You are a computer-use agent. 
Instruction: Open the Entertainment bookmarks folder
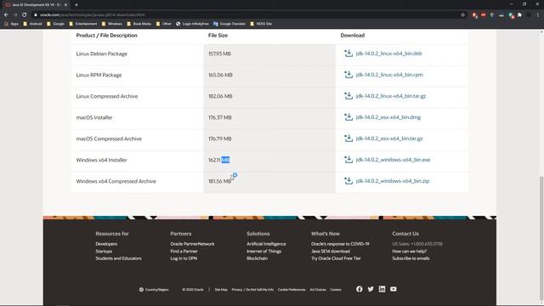point(83,24)
